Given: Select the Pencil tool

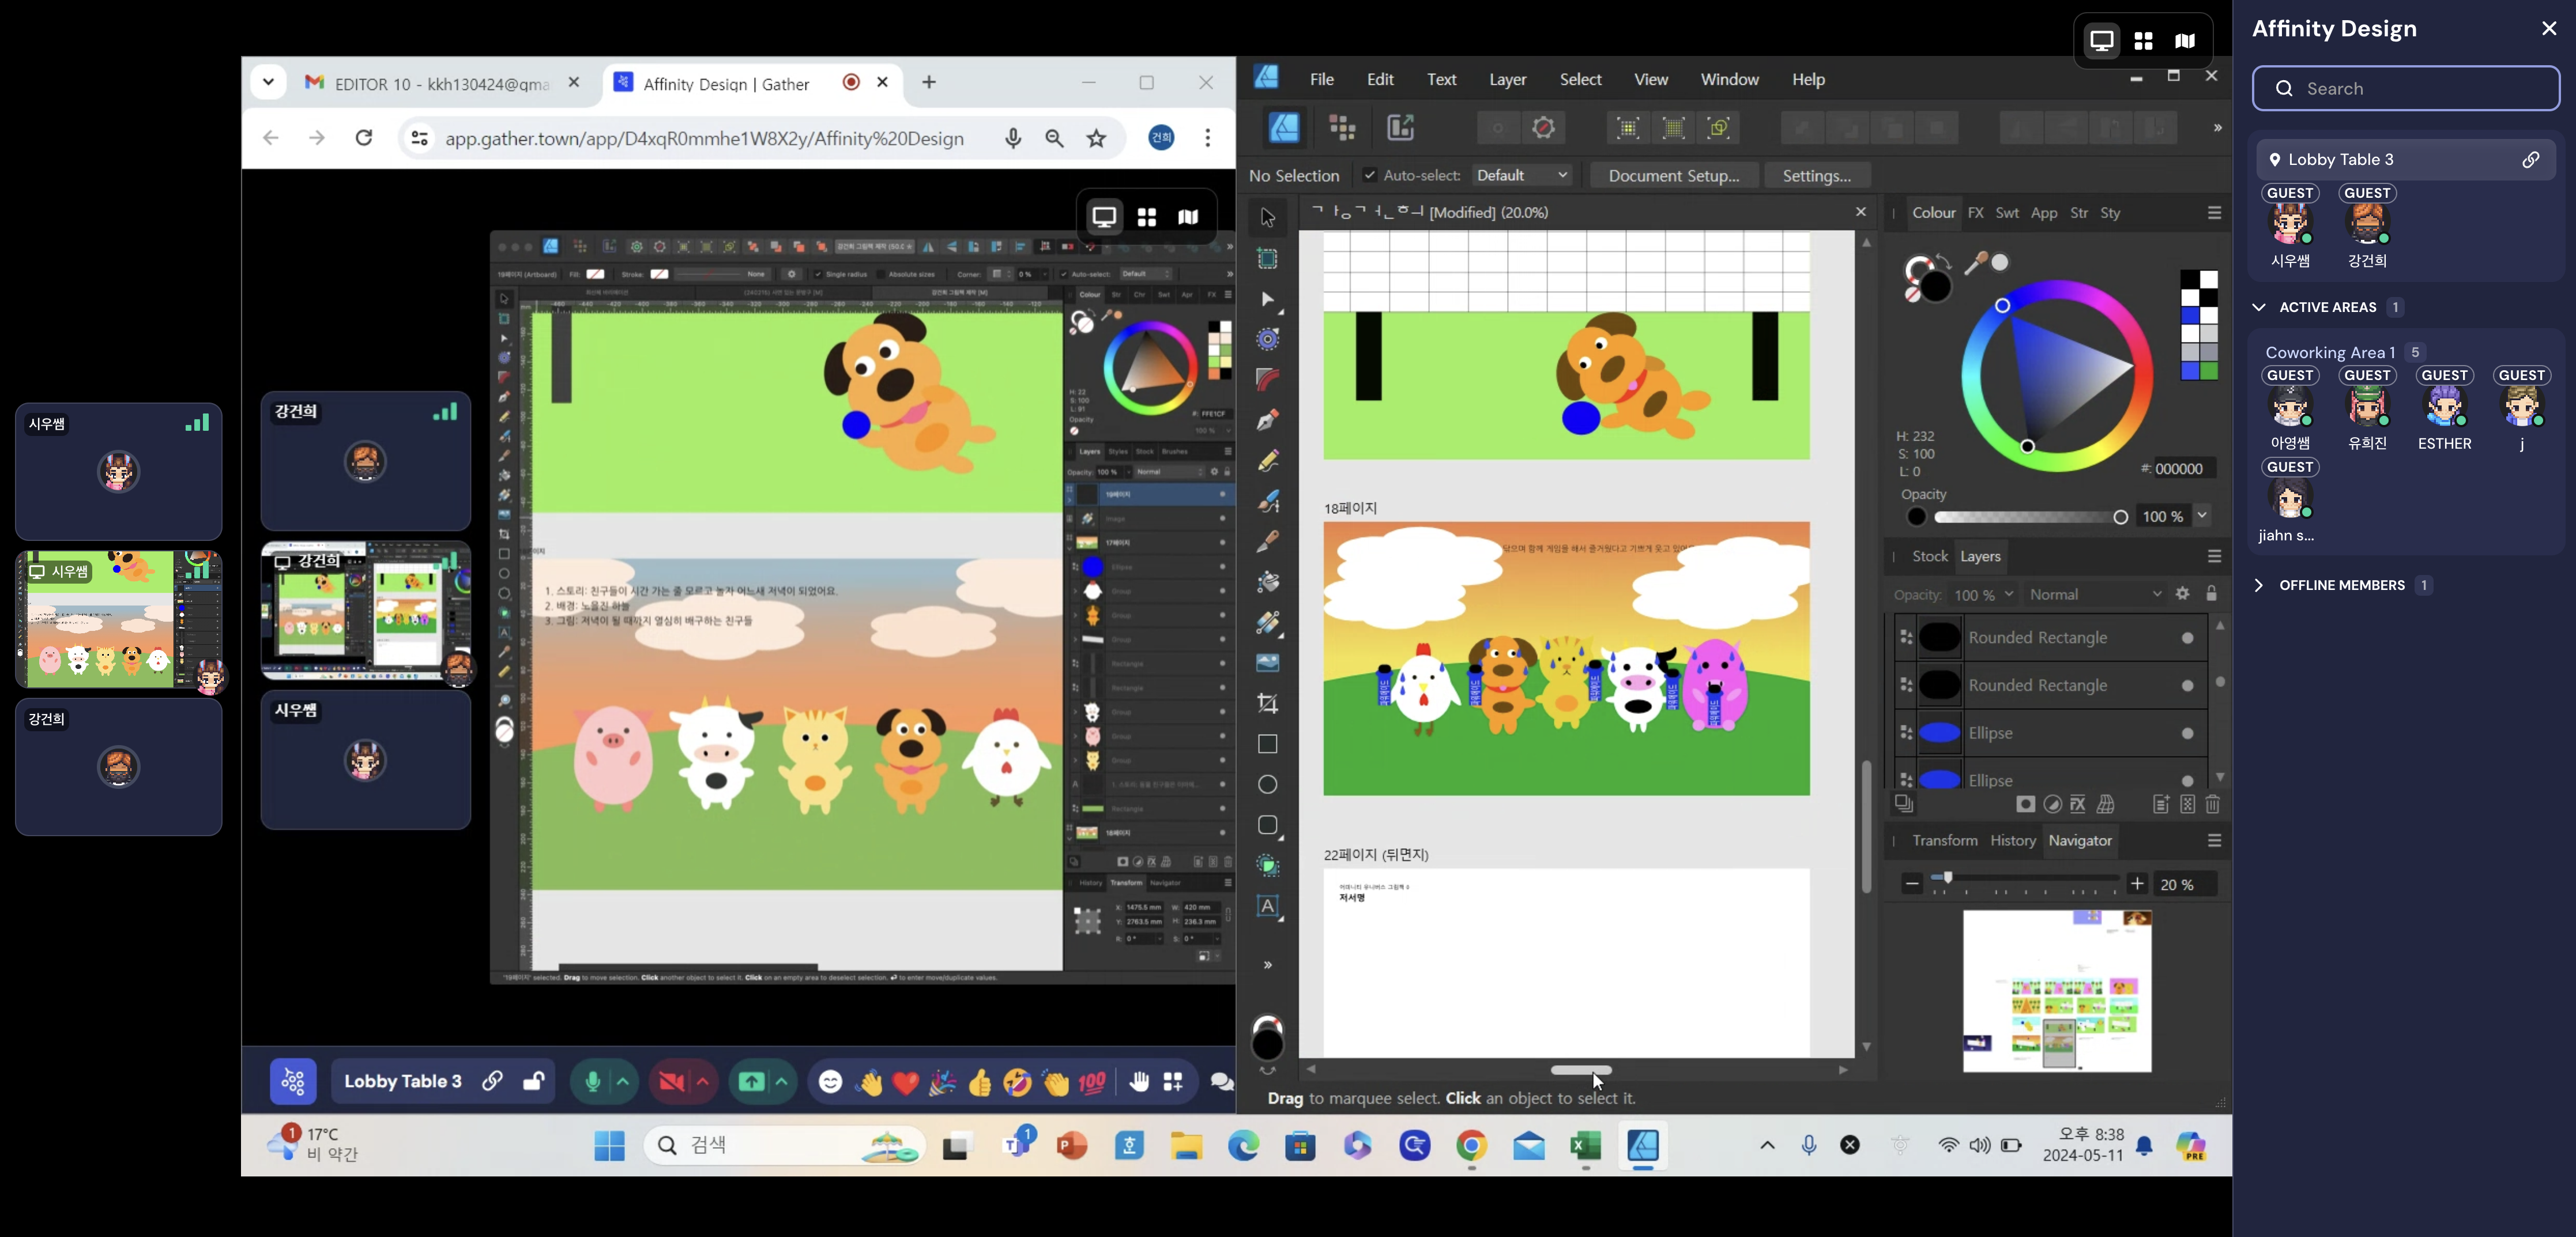Looking at the screenshot, I should tap(1267, 461).
